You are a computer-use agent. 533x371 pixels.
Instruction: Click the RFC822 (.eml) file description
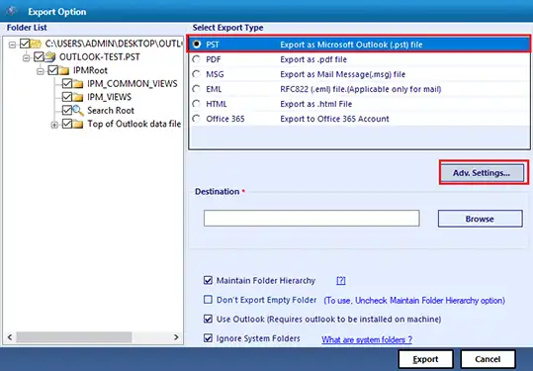click(361, 89)
